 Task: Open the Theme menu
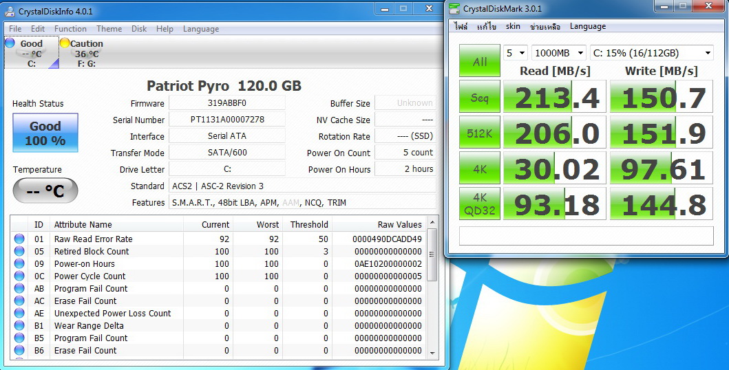pos(109,29)
